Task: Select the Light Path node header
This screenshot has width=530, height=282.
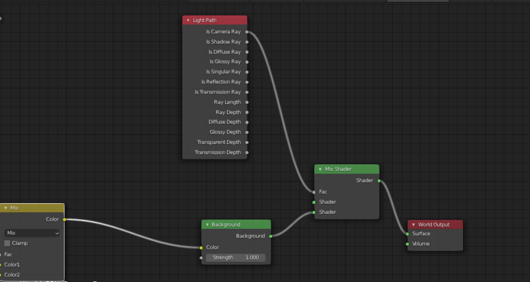Action: point(215,20)
